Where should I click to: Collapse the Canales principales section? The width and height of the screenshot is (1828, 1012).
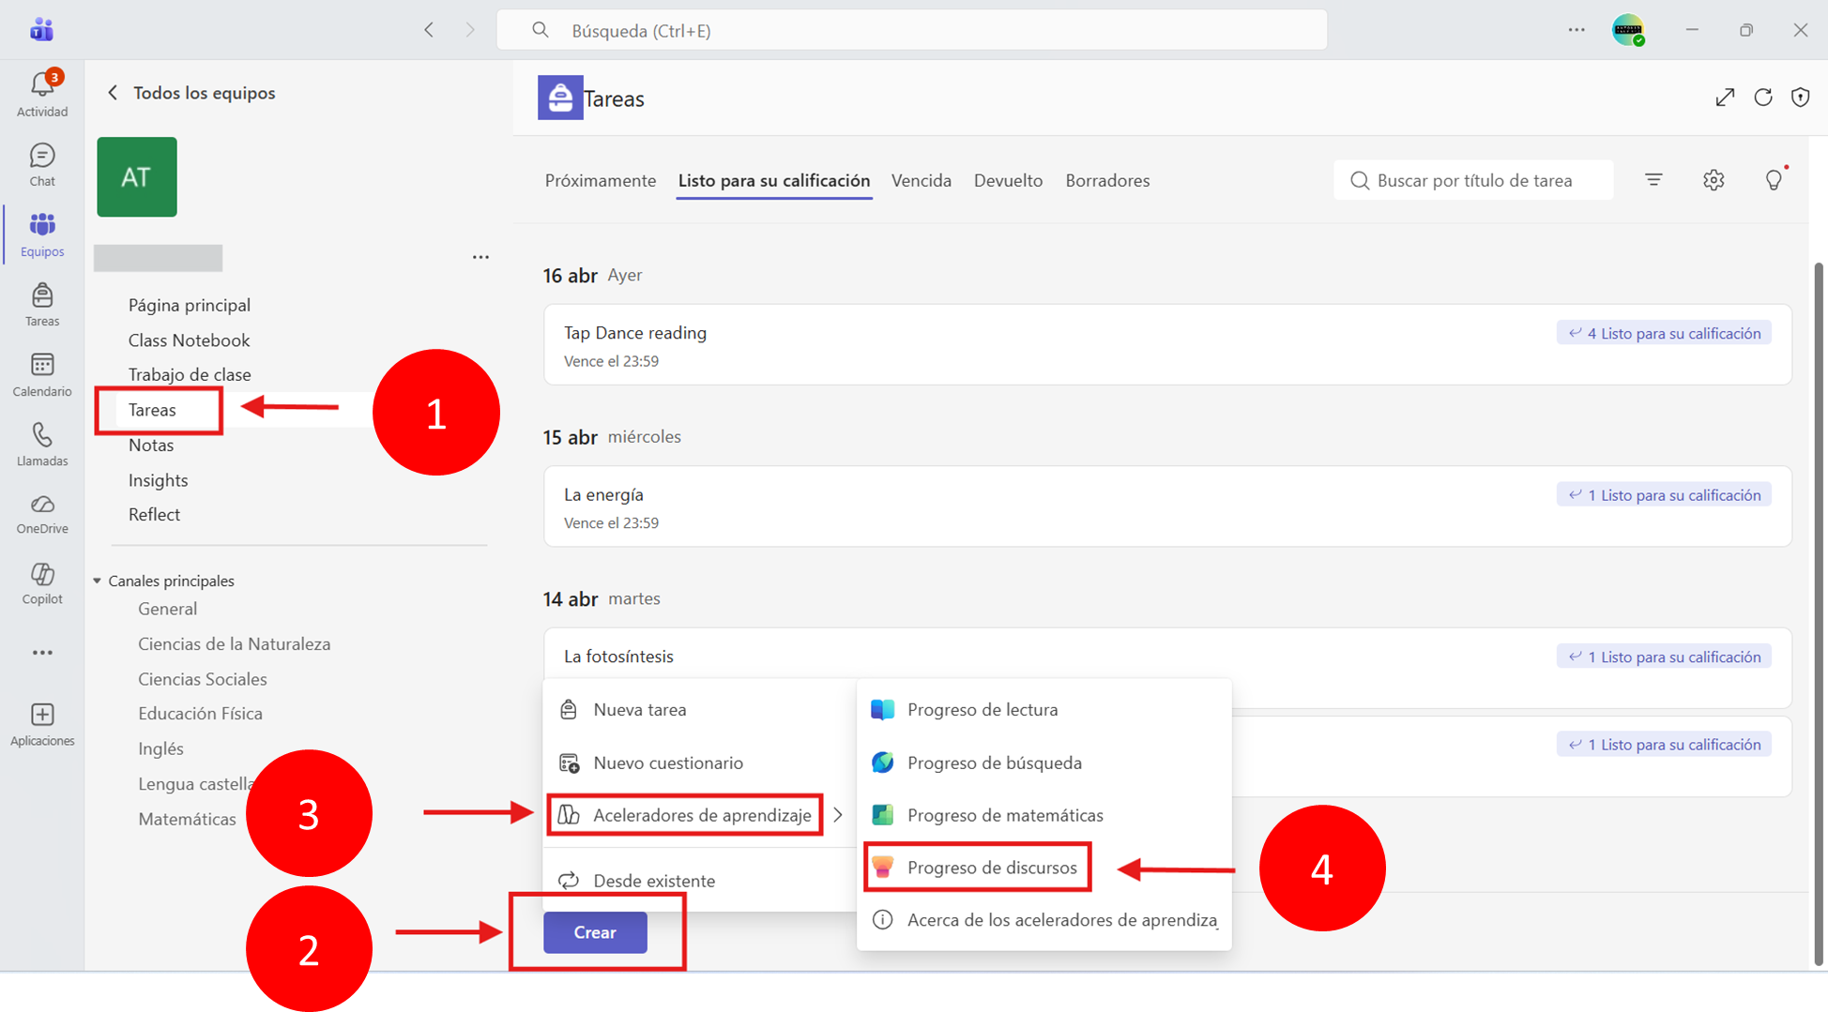point(97,581)
